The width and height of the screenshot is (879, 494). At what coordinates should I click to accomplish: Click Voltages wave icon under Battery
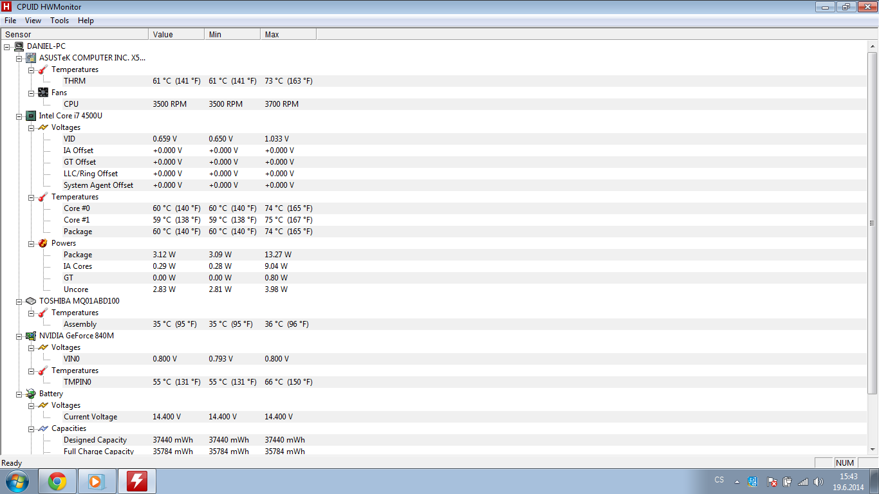point(43,405)
